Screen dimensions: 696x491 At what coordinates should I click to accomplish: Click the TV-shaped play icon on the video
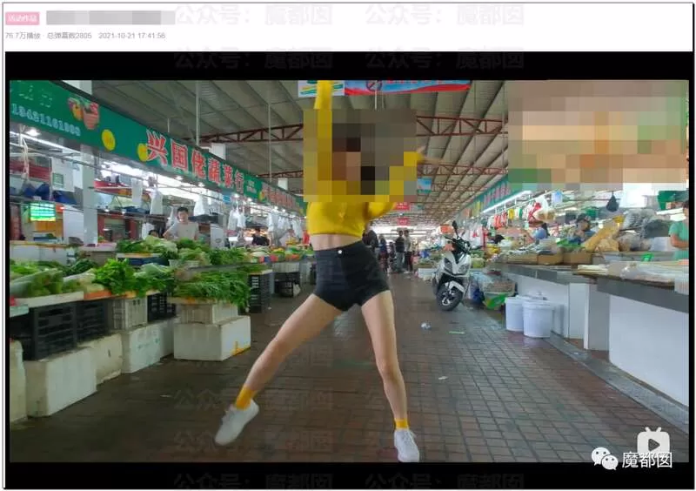click(653, 442)
